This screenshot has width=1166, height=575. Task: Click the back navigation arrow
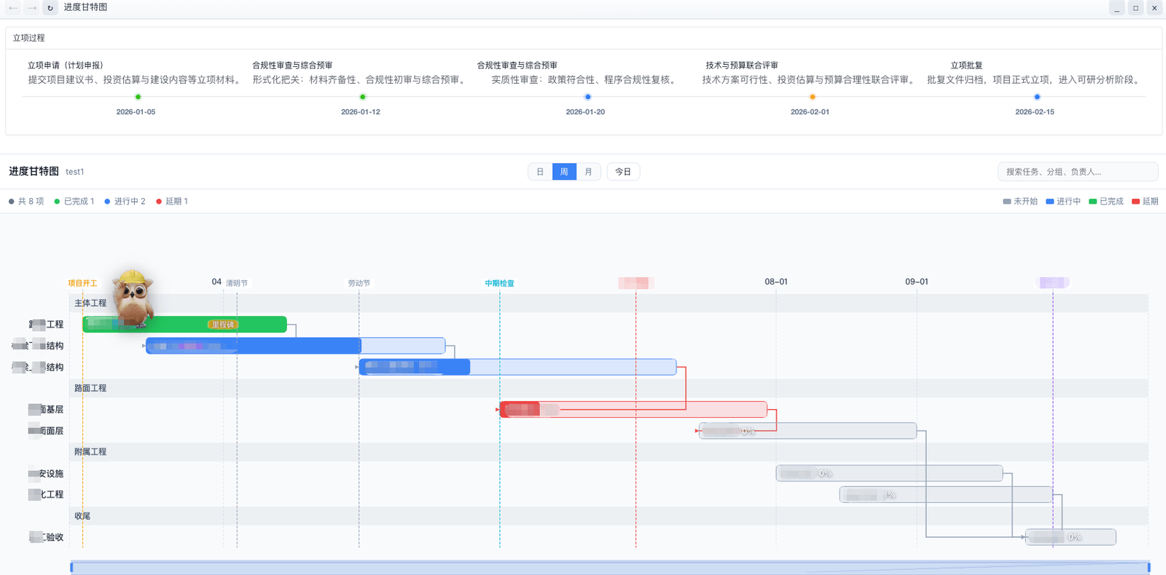[x=13, y=8]
